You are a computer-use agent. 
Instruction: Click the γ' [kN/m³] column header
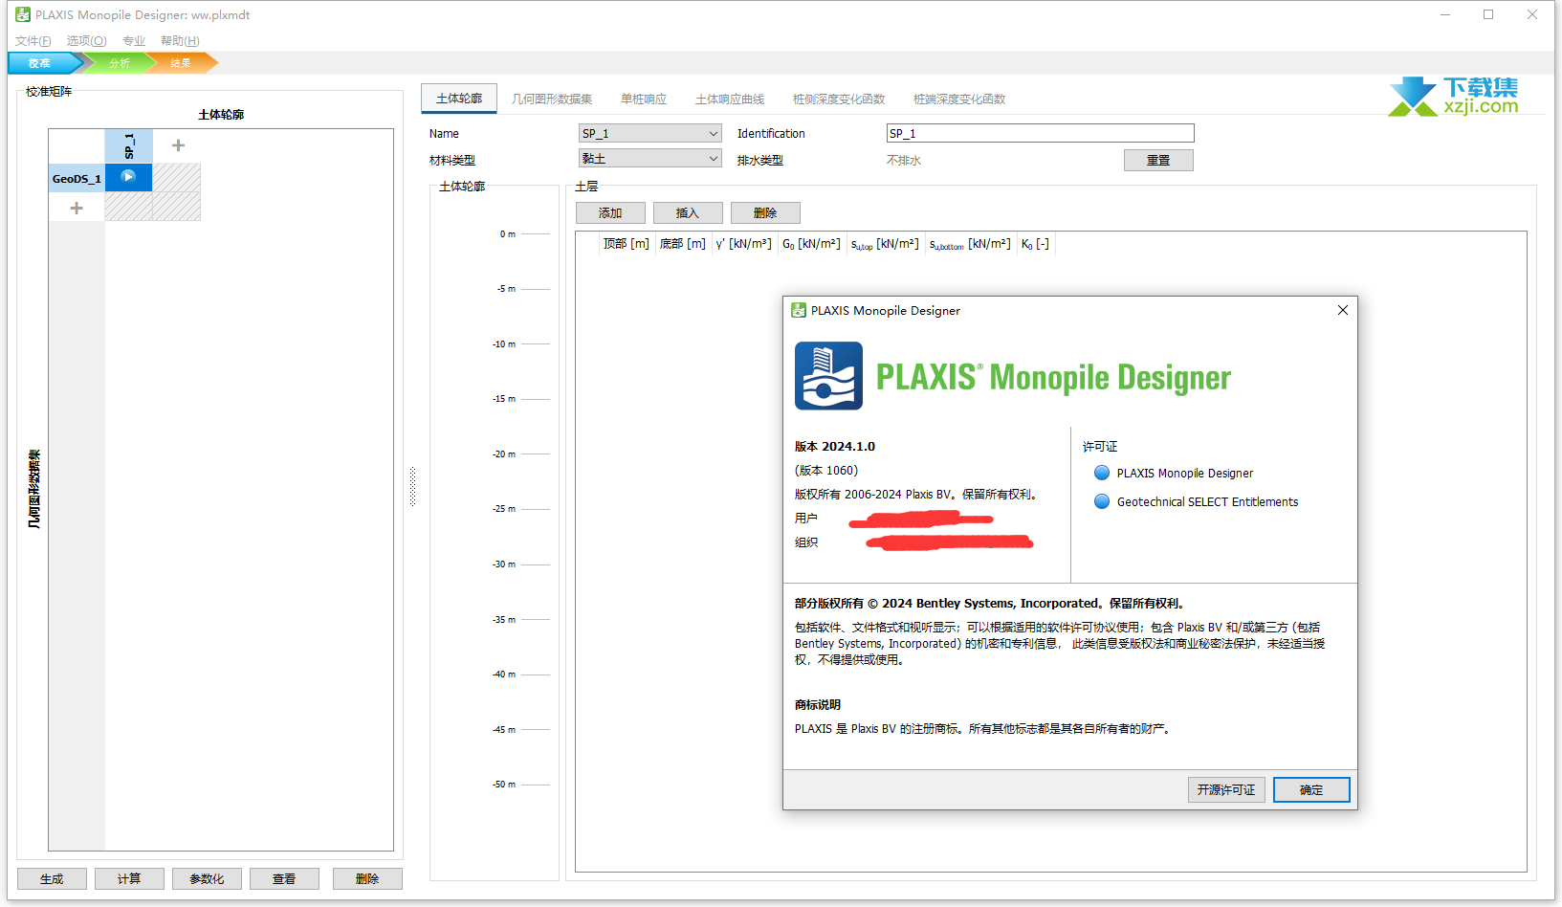click(743, 244)
